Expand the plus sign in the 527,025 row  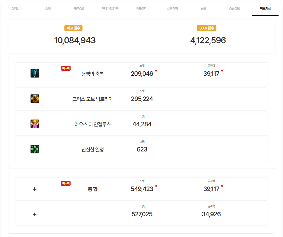coord(35,214)
